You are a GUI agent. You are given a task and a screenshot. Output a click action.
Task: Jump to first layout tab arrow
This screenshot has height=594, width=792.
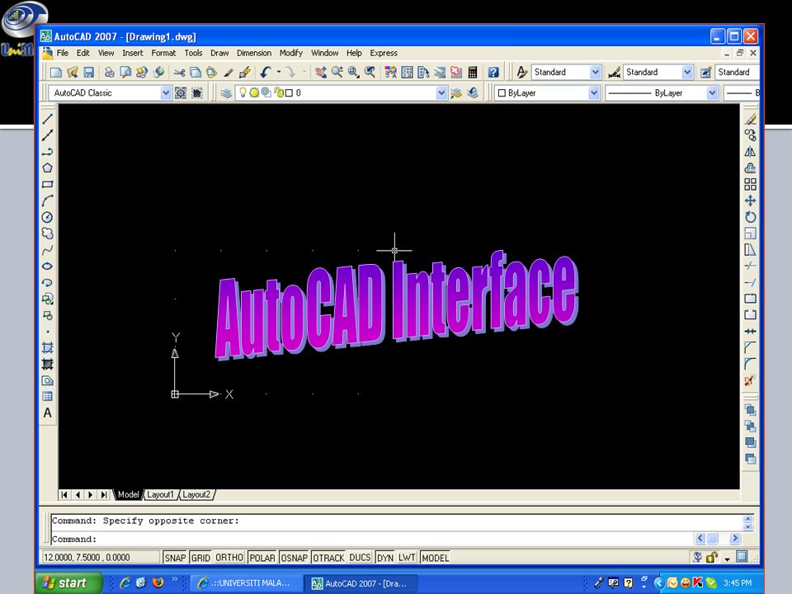coord(64,495)
